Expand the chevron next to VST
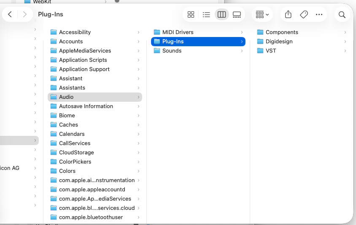This screenshot has height=225, width=356. point(345,51)
